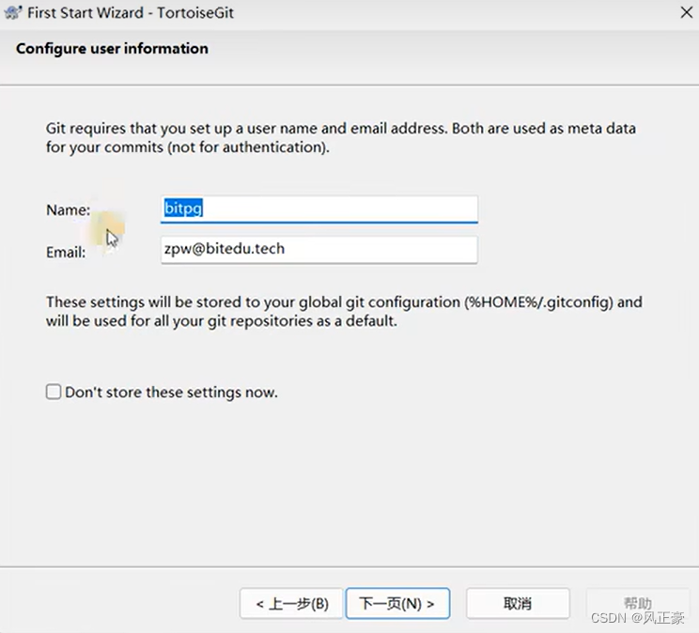Click the "Name:" label
Viewport: 699px width, 633px height.
pos(69,210)
